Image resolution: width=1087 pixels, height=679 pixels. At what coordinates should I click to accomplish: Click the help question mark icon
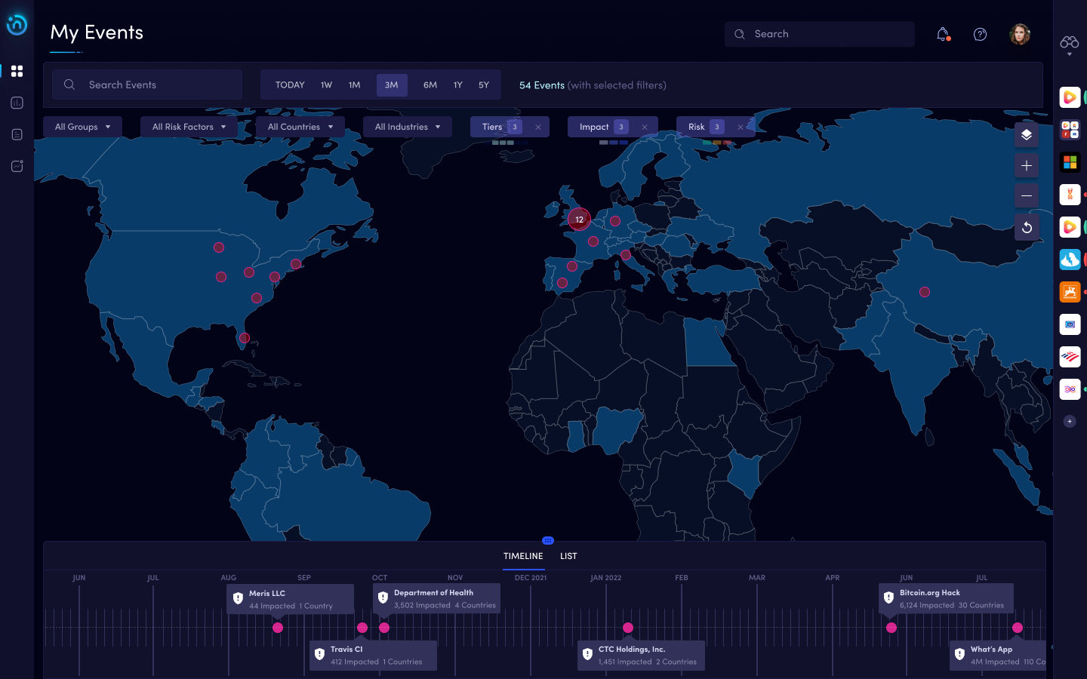click(980, 34)
